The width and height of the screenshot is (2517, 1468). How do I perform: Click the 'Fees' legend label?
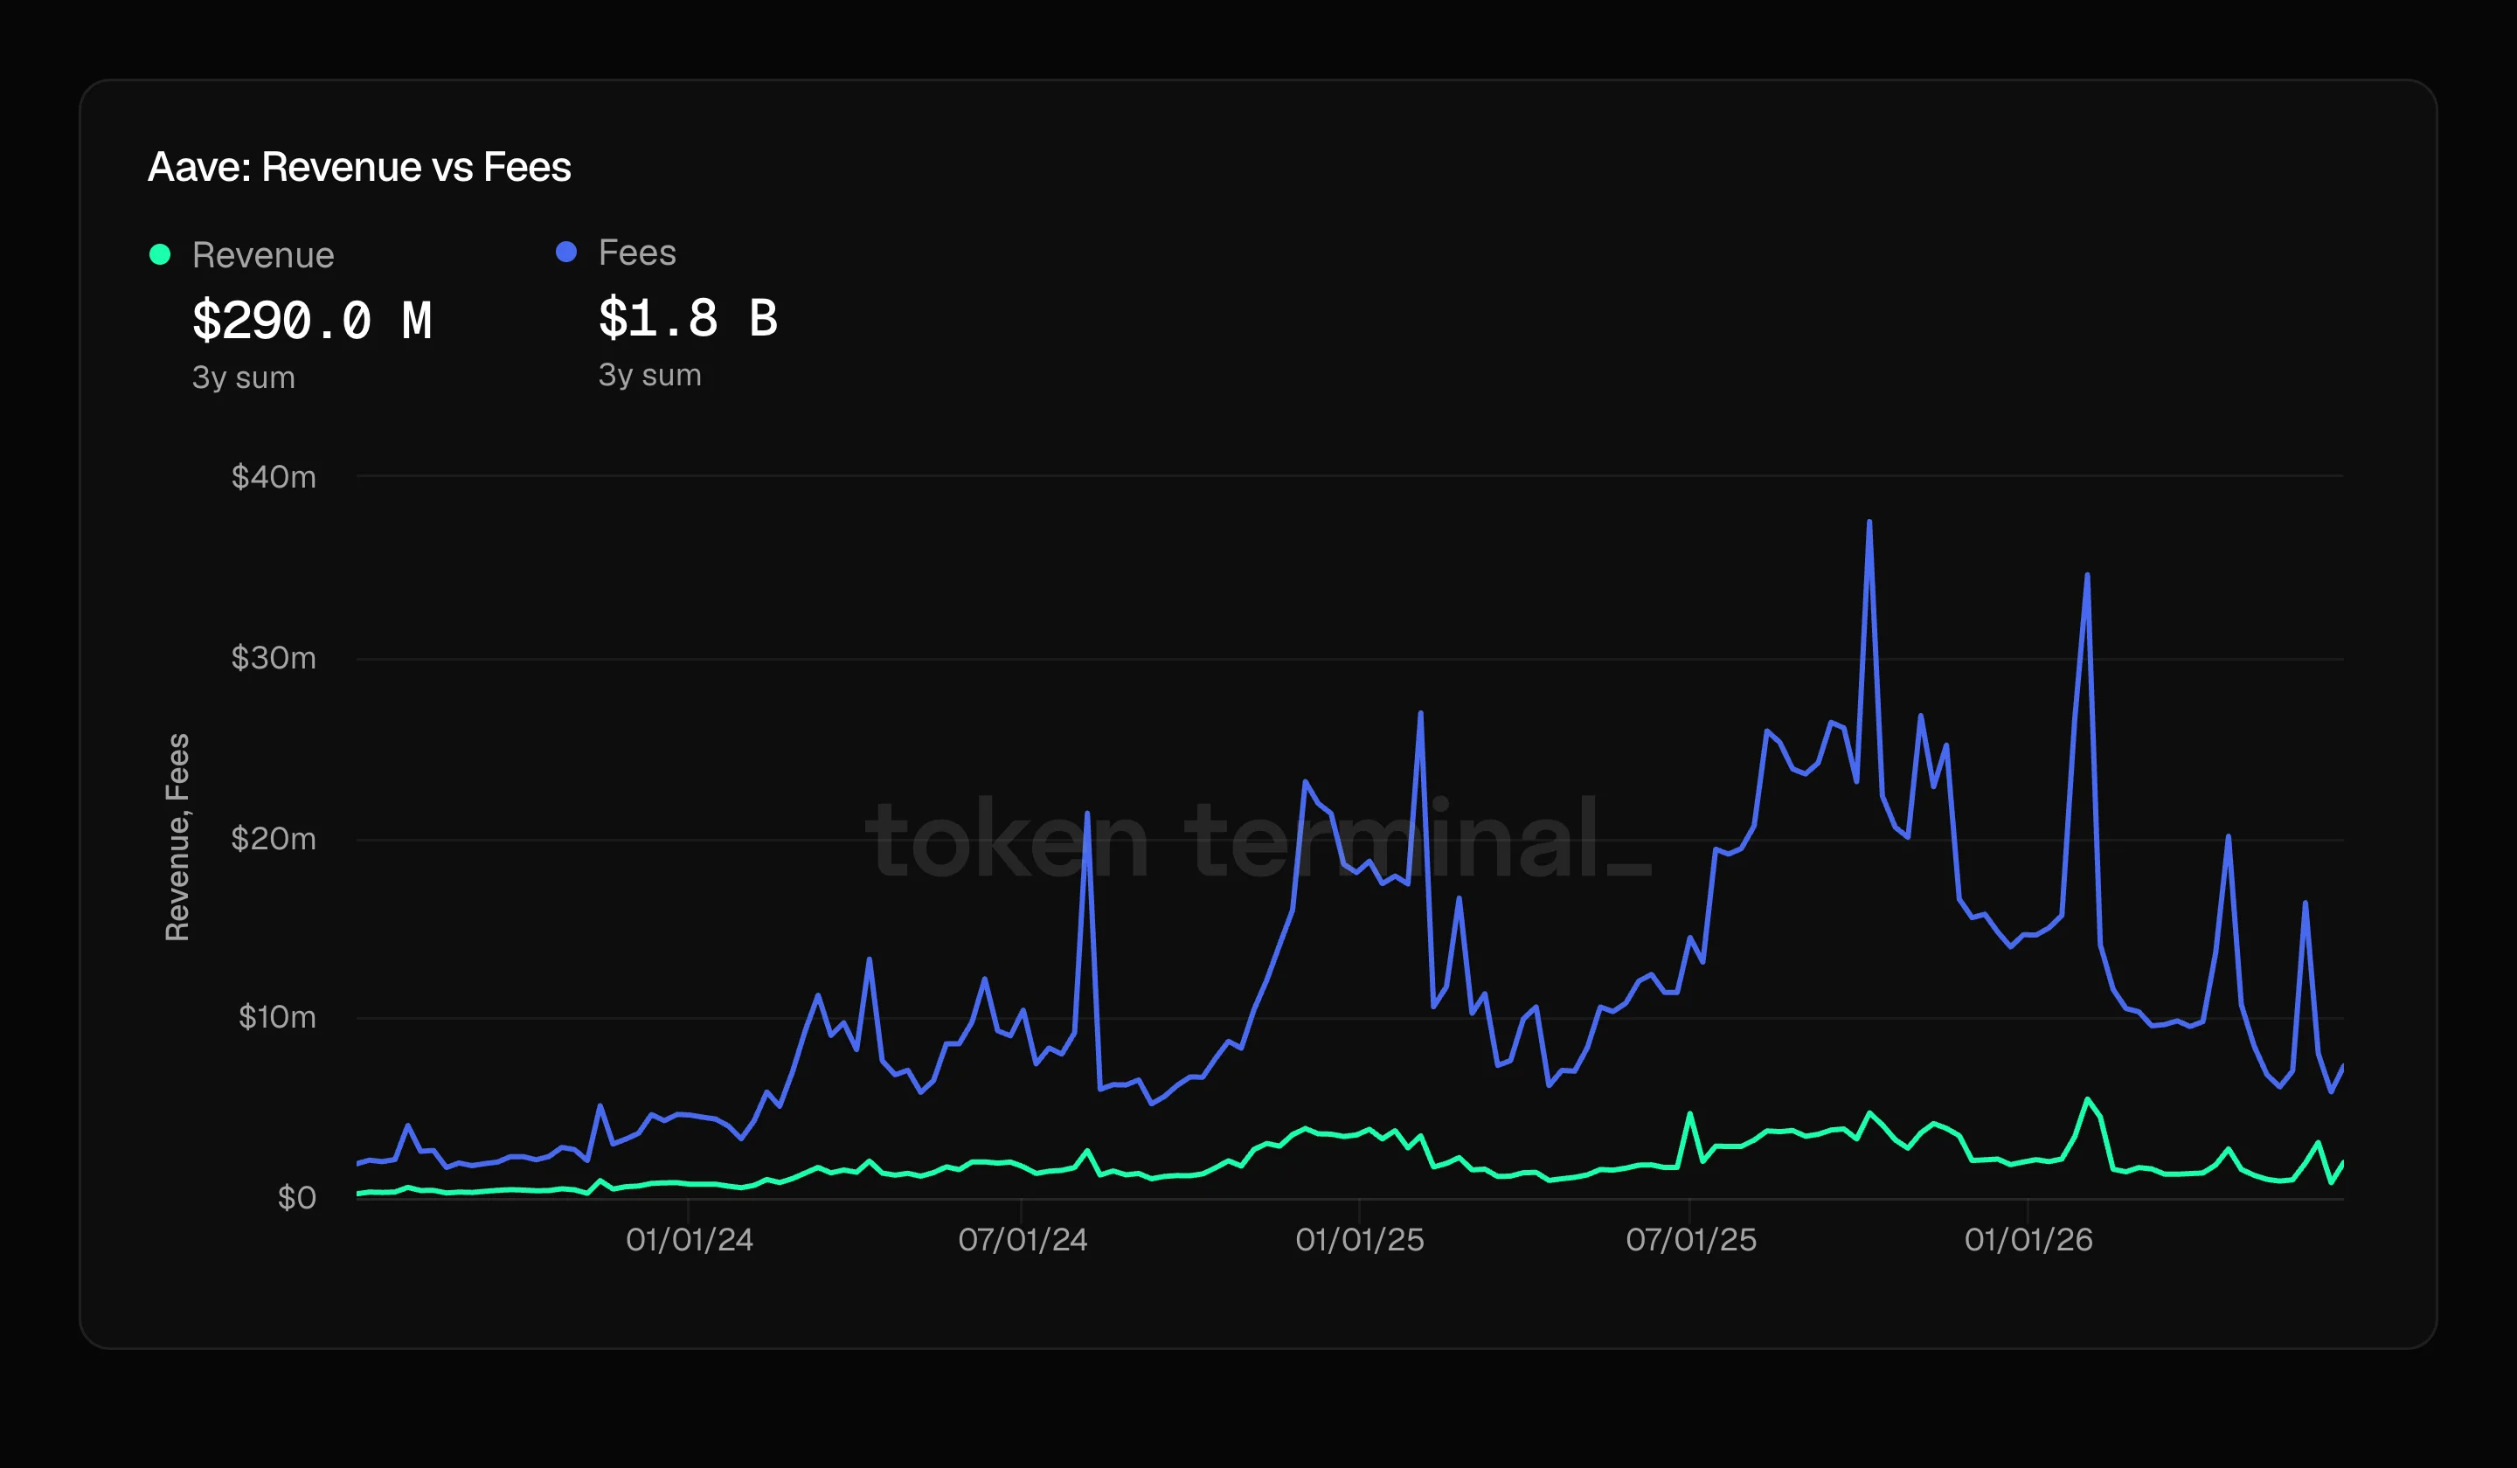pyautogui.click(x=637, y=252)
